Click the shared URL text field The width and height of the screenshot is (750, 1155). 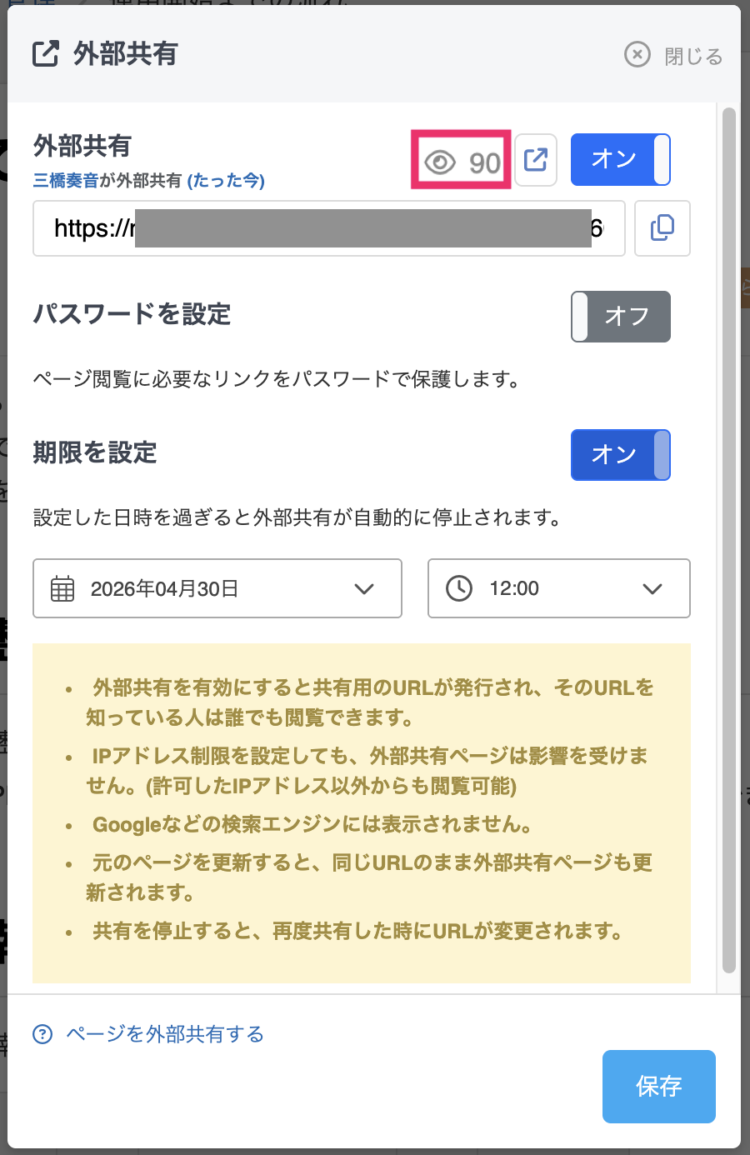328,228
